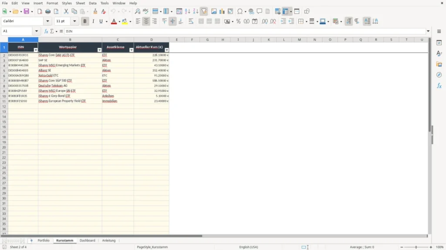Image resolution: width=446 pixels, height=250 pixels.
Task: Click Zoom Out minus button
Action: tap(402, 247)
